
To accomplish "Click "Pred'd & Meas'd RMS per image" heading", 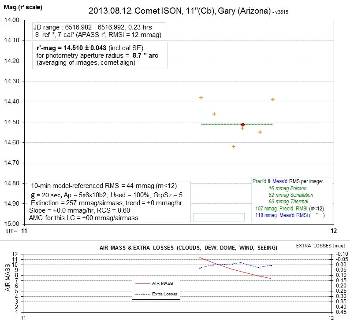I will coord(288,181).
